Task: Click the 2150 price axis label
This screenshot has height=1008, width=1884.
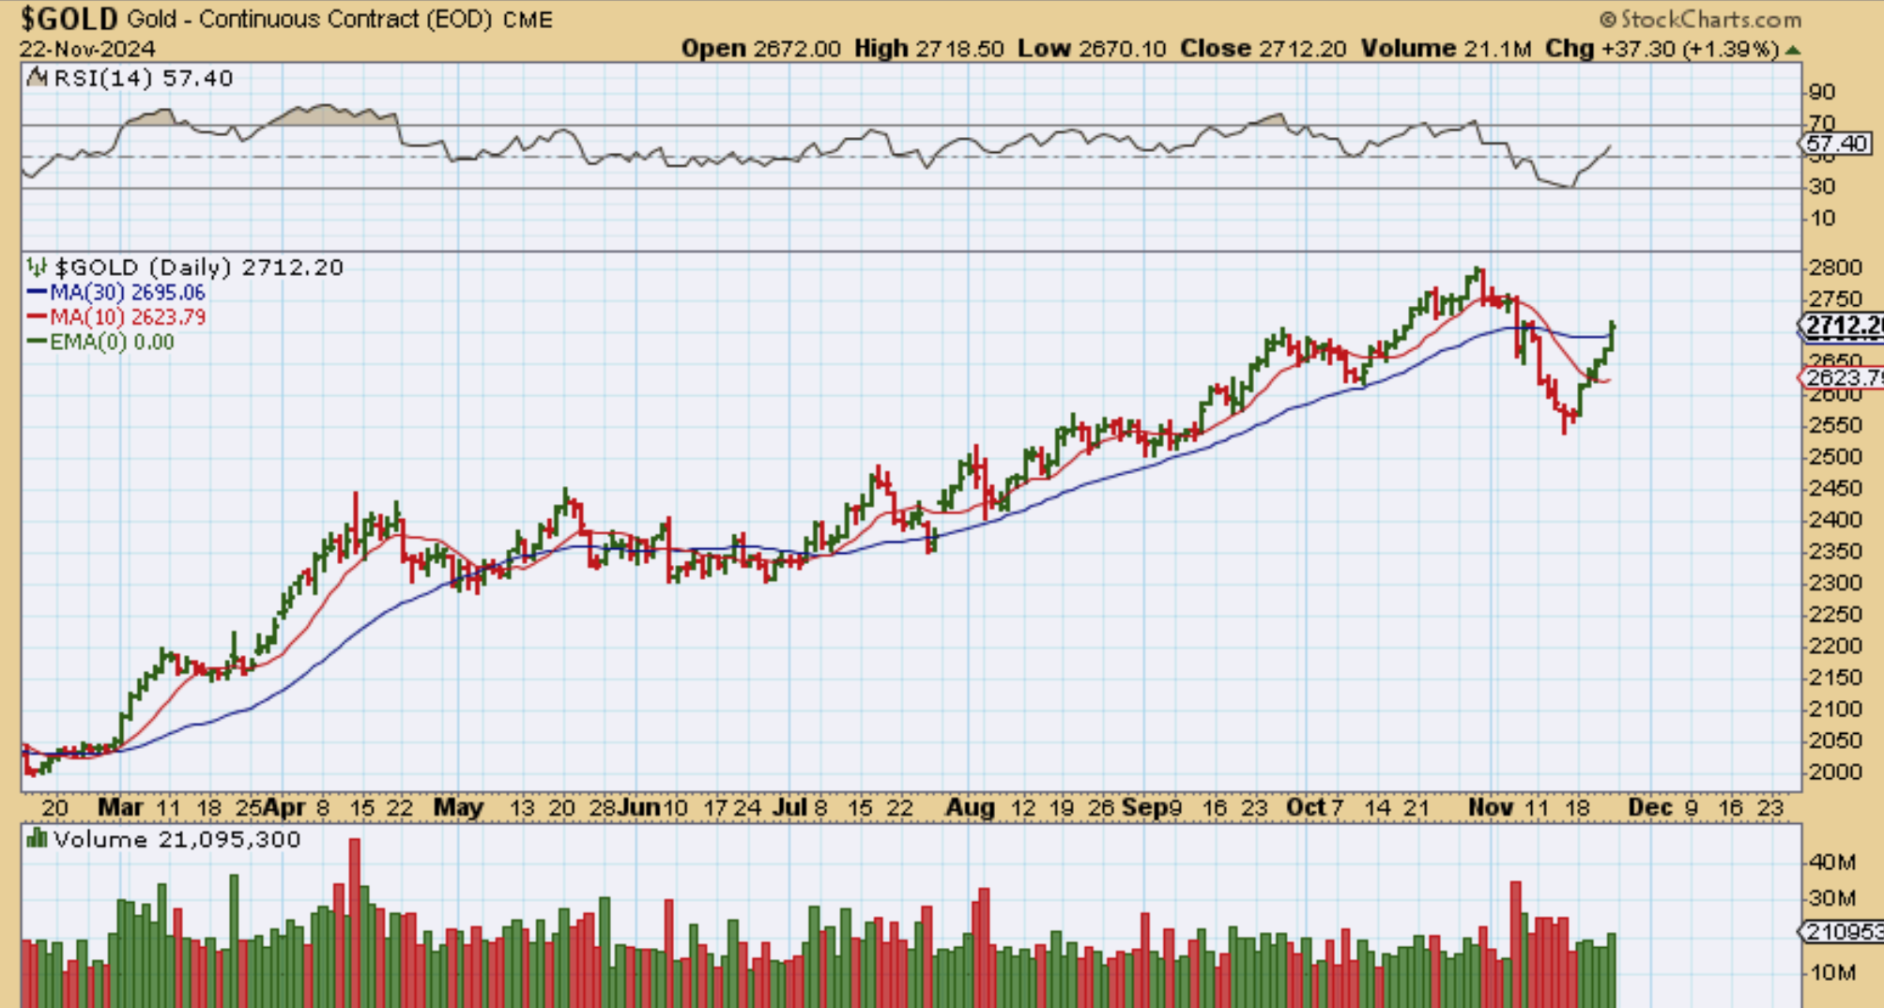Action: (x=1835, y=678)
